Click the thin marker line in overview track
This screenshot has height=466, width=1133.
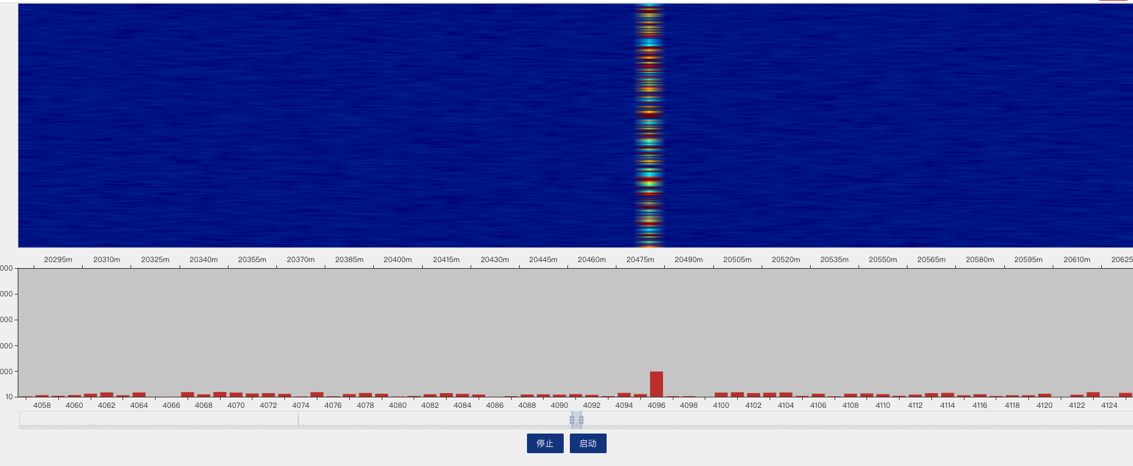coord(298,419)
